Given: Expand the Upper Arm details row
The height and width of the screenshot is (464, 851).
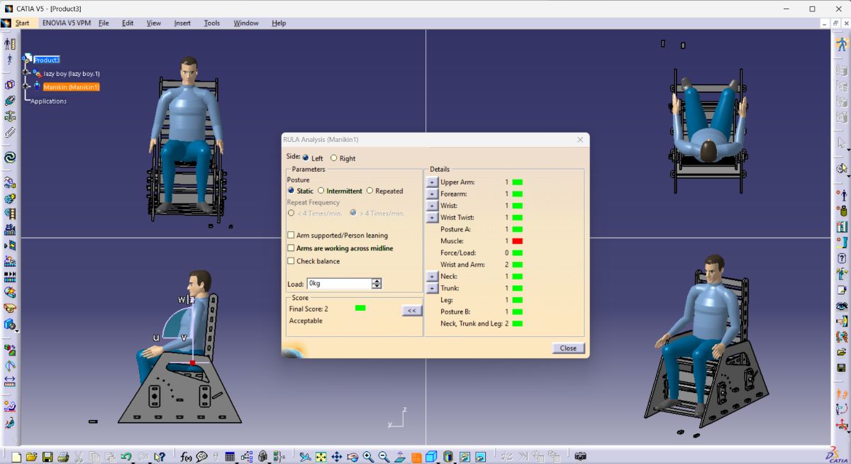Looking at the screenshot, I should click(432, 182).
